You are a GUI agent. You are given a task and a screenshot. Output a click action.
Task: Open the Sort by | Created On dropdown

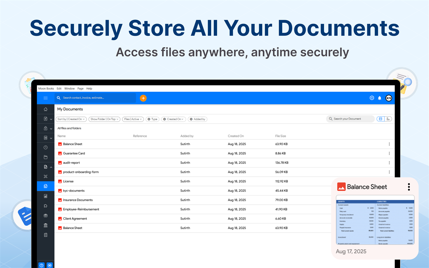coord(71,119)
